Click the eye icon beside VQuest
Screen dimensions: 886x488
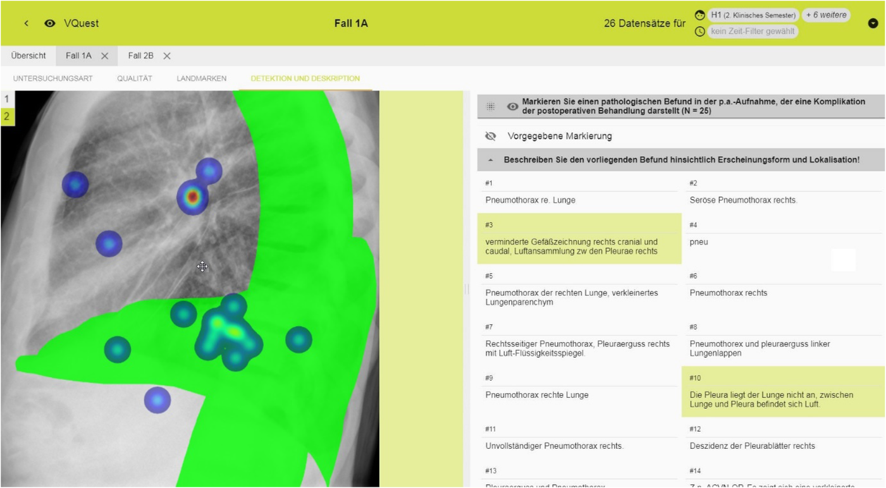[50, 23]
